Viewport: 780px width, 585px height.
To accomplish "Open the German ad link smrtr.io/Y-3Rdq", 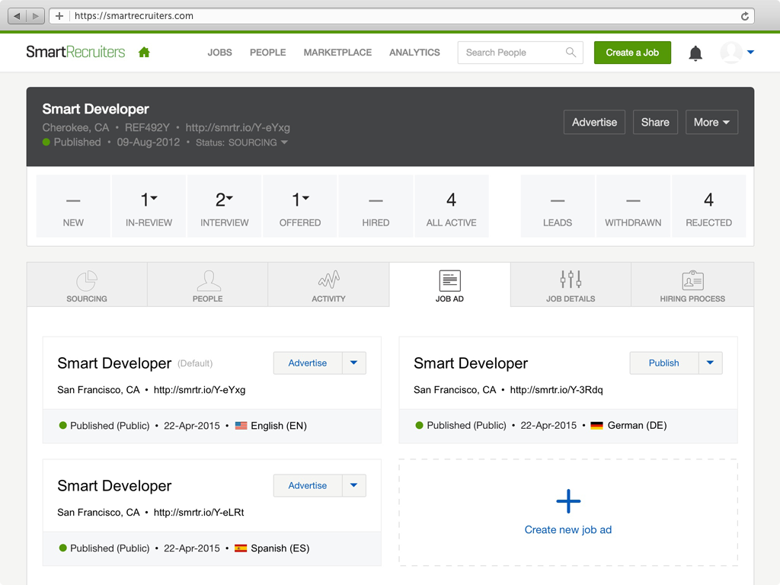I will 556,390.
